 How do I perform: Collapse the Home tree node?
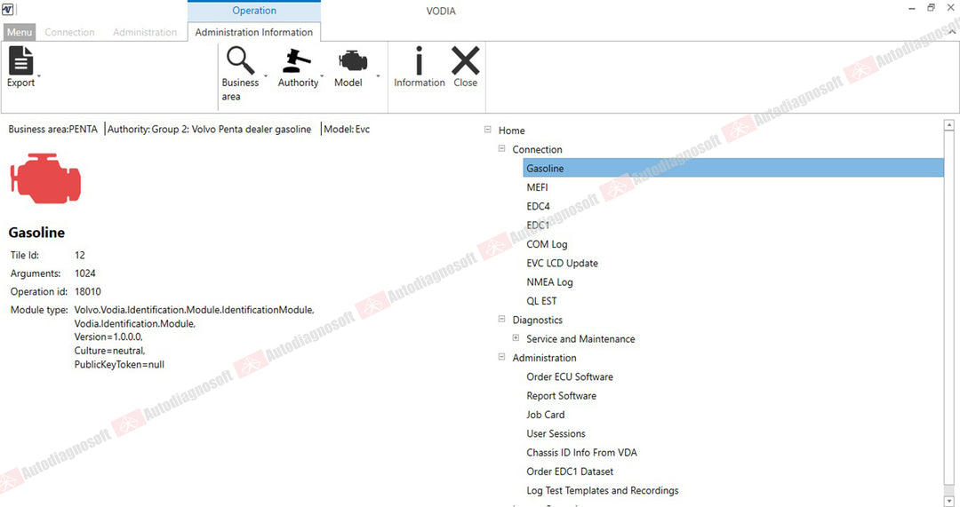click(x=488, y=130)
